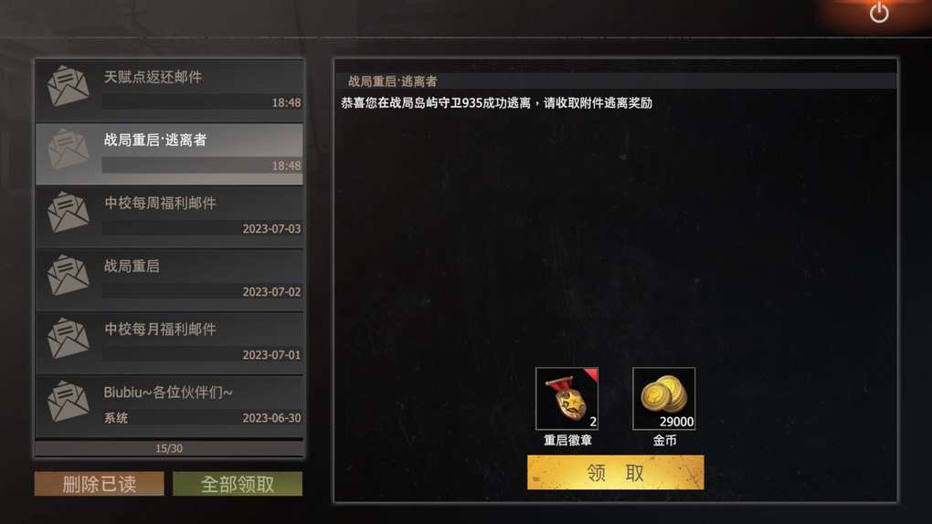
Task: Claim rewards with the 领取 button
Action: pos(615,473)
